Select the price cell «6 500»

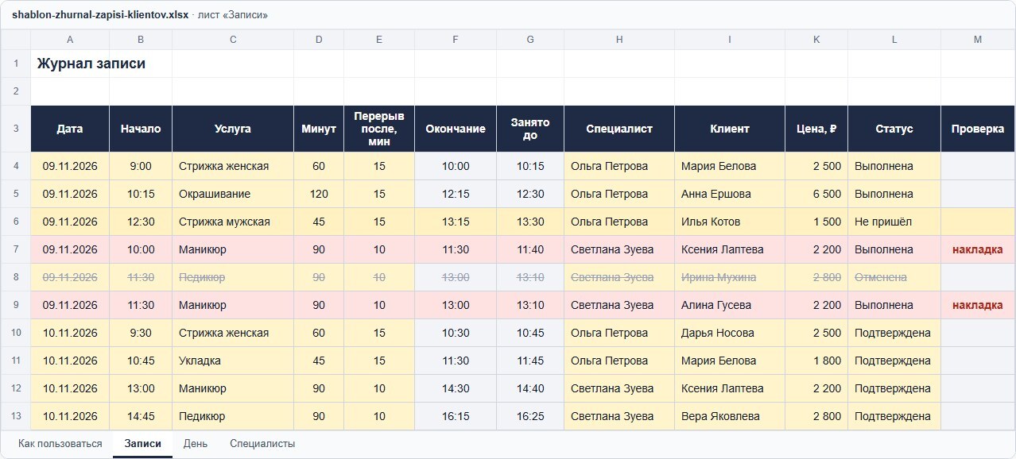click(816, 194)
